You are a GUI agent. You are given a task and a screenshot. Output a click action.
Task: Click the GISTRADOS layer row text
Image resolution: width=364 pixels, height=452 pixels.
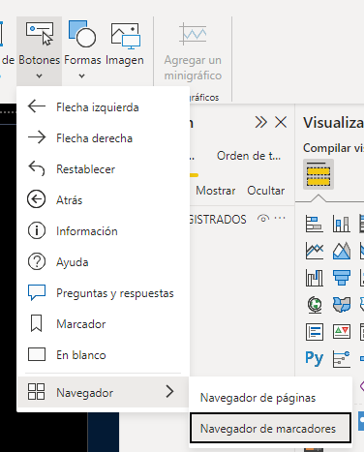(x=218, y=220)
